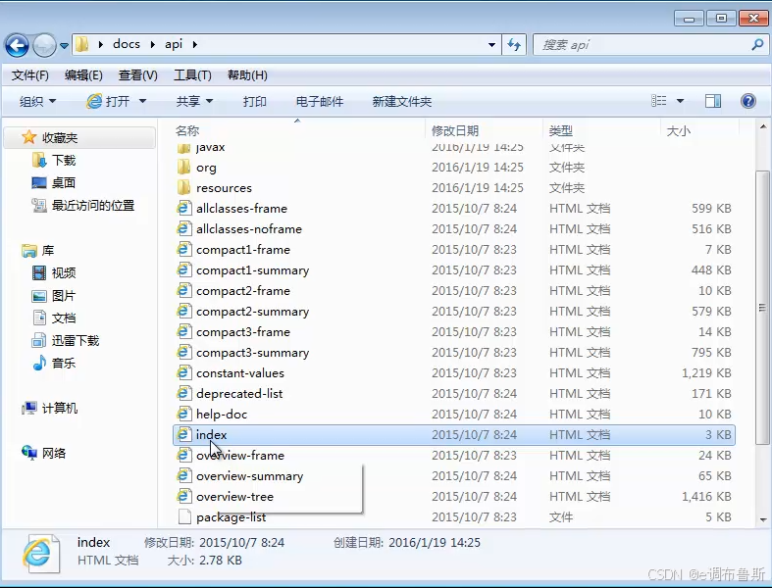The image size is (772, 588).
Task: Select 桌面 in the navigation pane
Action: pyautogui.click(x=64, y=183)
